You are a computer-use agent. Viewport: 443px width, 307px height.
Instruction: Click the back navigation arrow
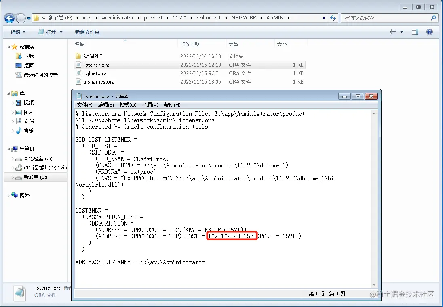(x=9, y=18)
